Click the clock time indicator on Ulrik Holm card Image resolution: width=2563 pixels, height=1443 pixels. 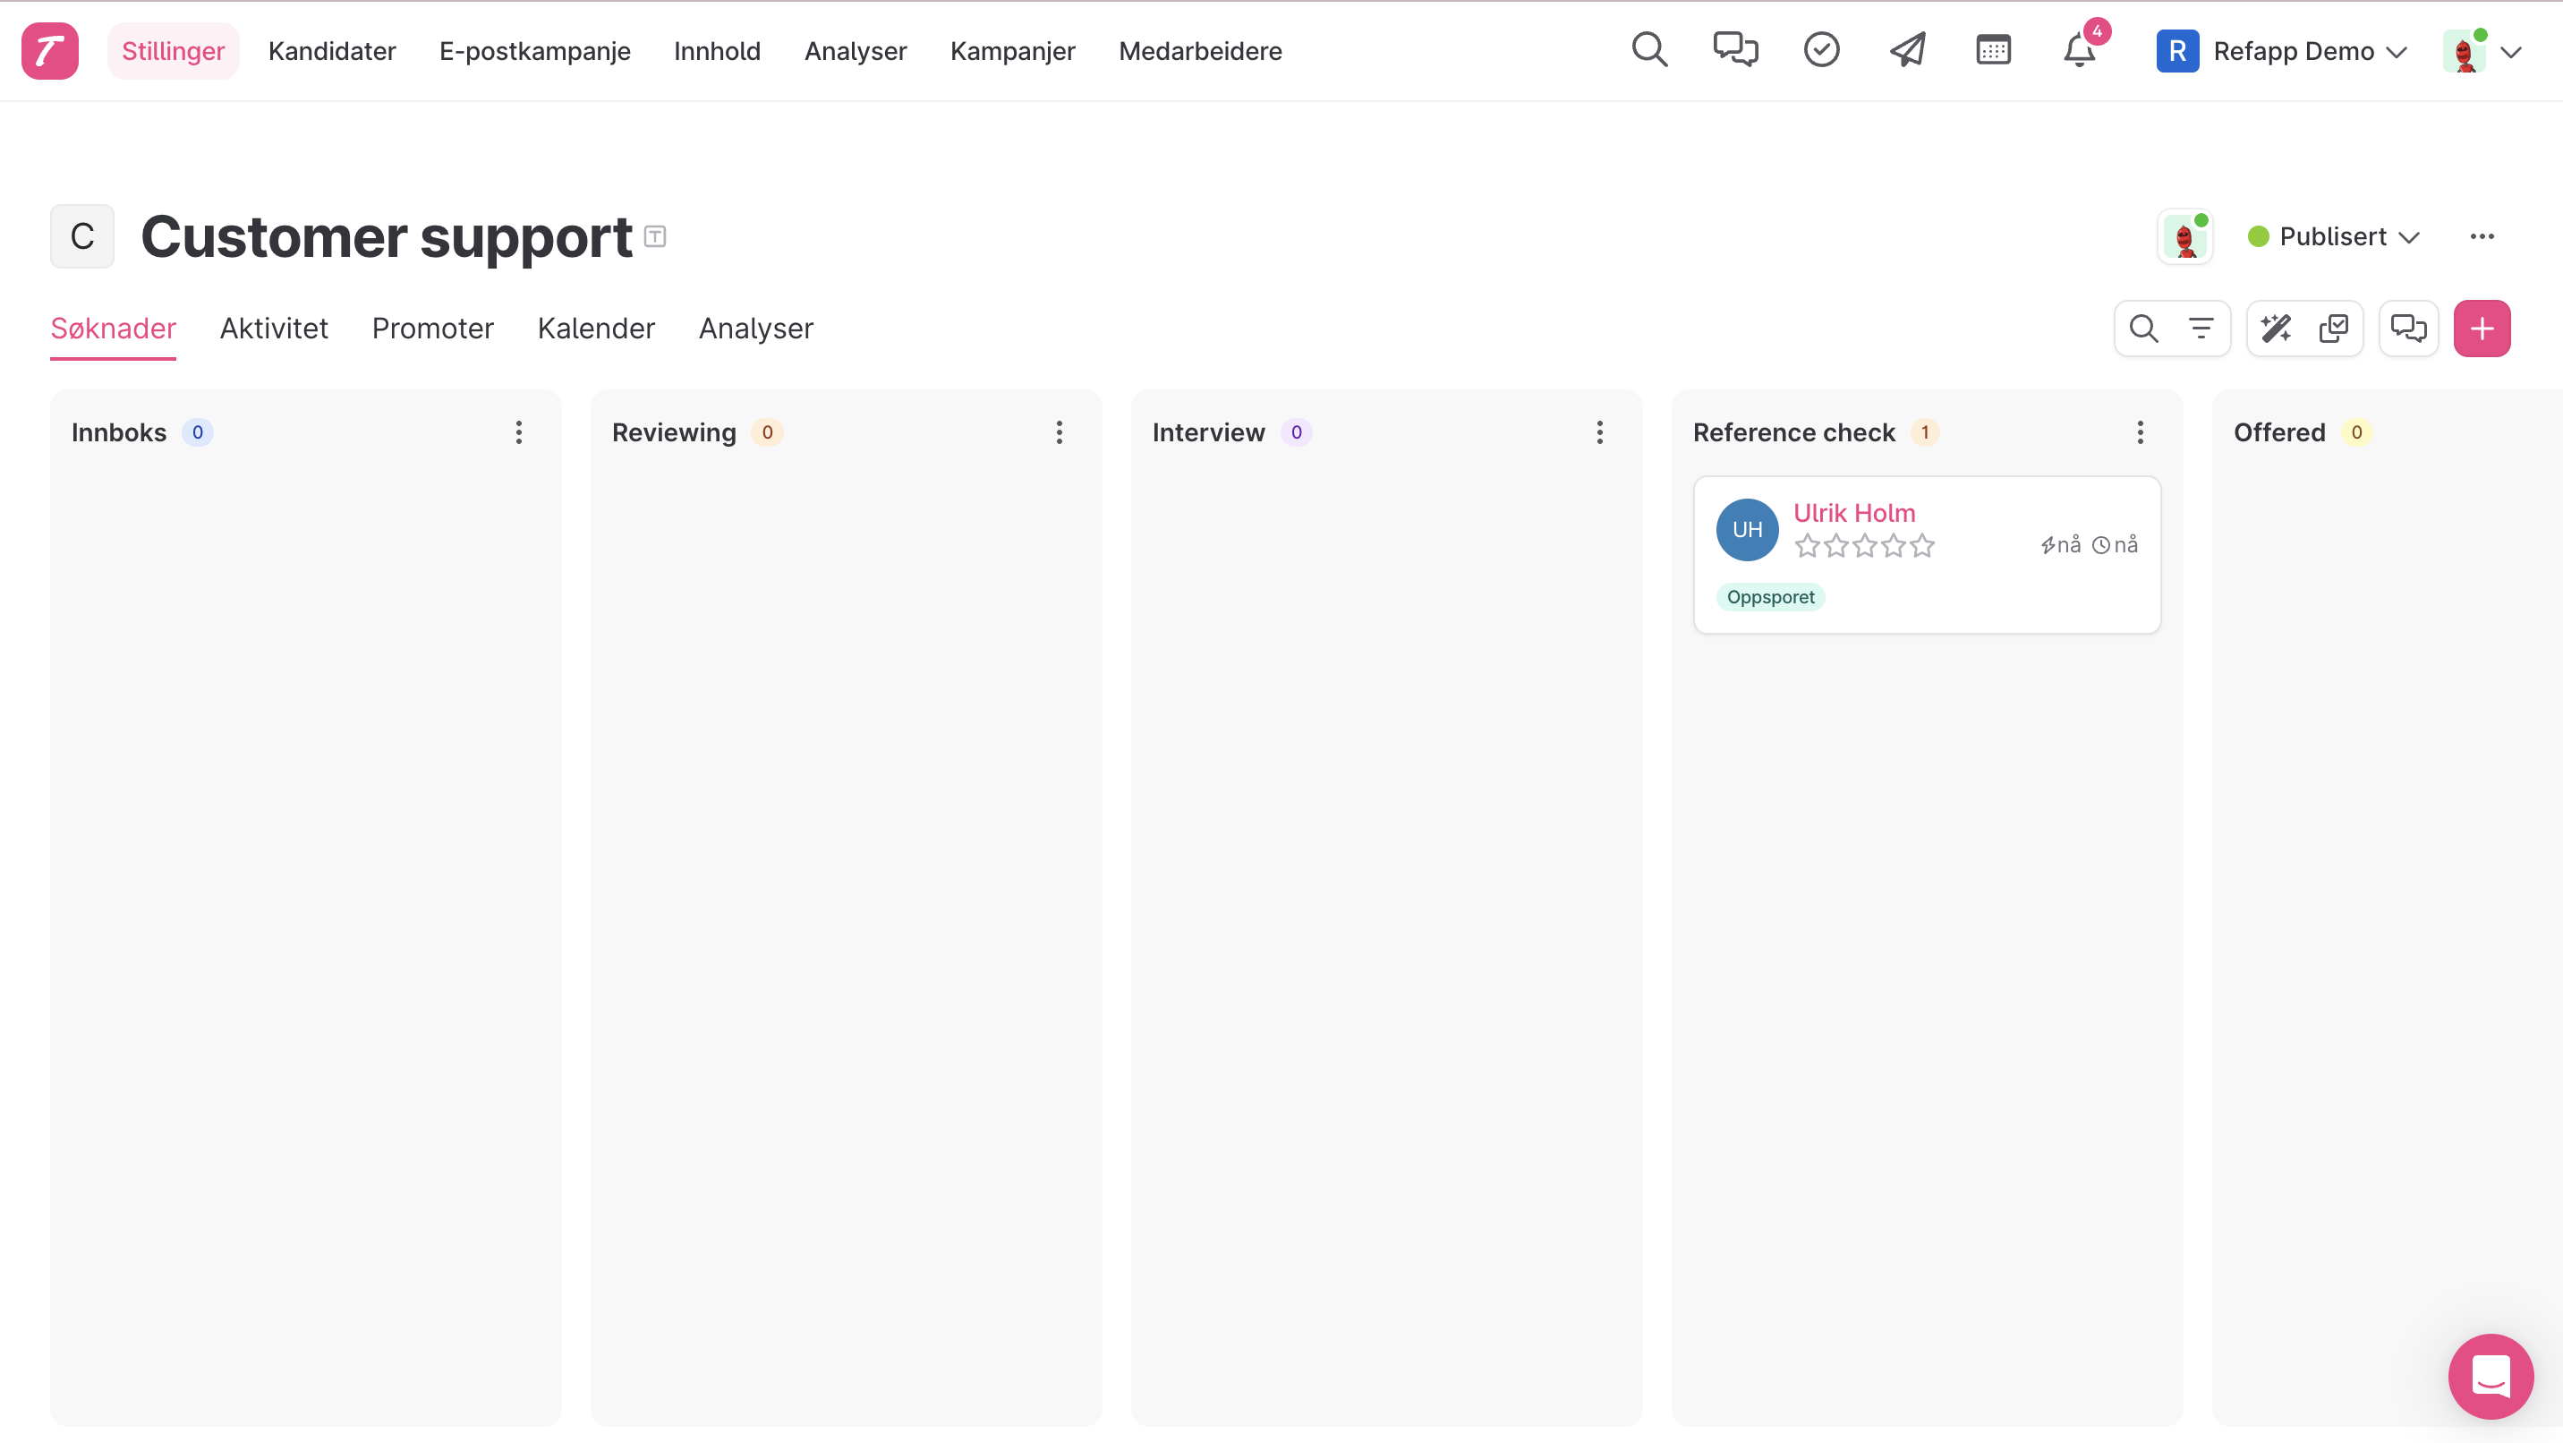click(2115, 545)
